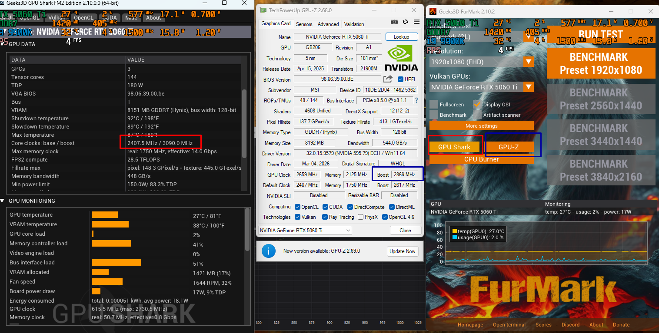Run the Benchmark Preset 2560x1440
The image size is (659, 333).
point(601,99)
